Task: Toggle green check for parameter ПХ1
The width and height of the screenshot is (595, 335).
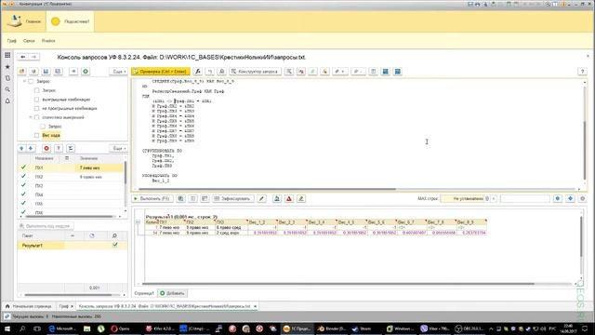Action: coord(23,167)
